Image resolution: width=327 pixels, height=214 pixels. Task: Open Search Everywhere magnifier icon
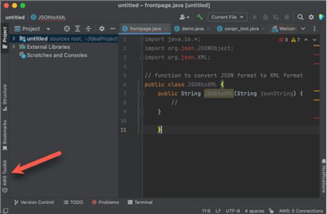point(300,17)
